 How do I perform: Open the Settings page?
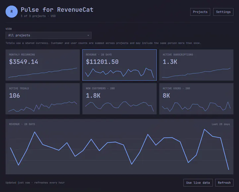pos(223,12)
